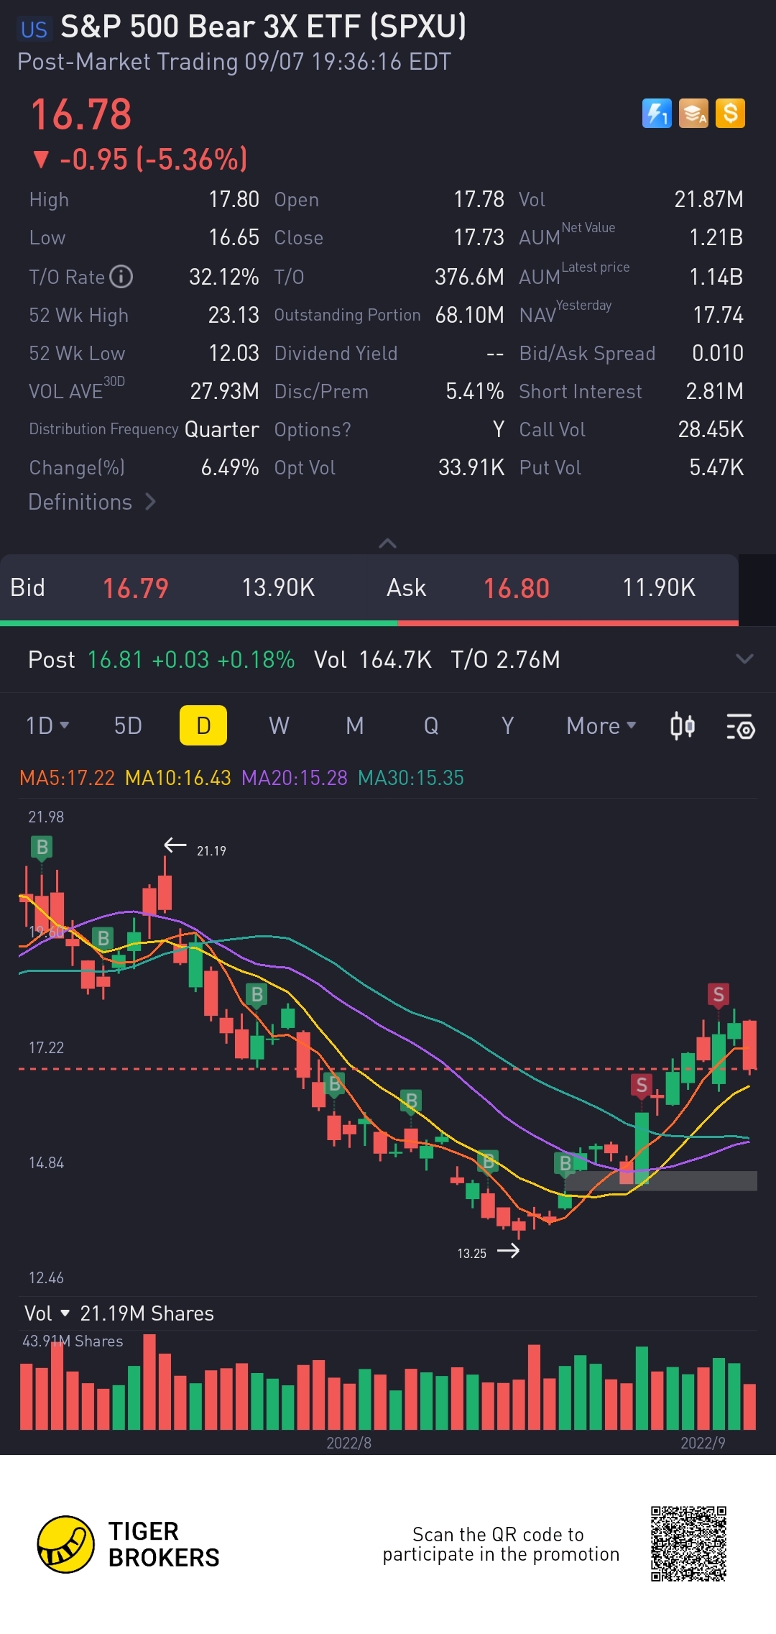The width and height of the screenshot is (776, 1634).
Task: Tap the blue lightning quick-trade icon
Action: (657, 114)
